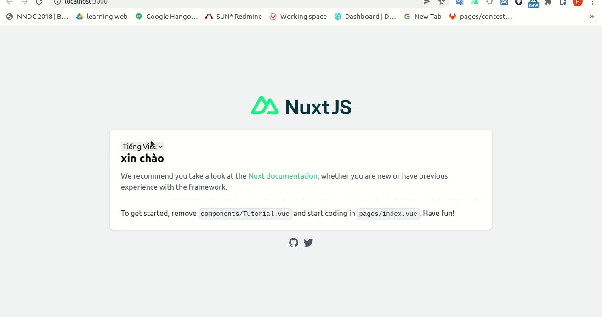602x317 pixels.
Task: Open the Google Hangouts bookmark
Action: [x=166, y=17]
